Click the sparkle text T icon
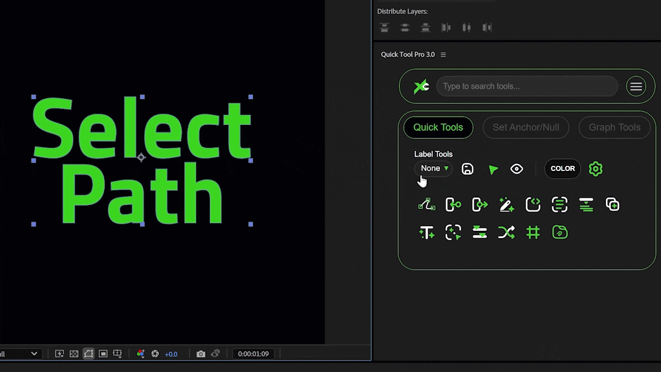This screenshot has height=372, width=661. pyautogui.click(x=427, y=233)
